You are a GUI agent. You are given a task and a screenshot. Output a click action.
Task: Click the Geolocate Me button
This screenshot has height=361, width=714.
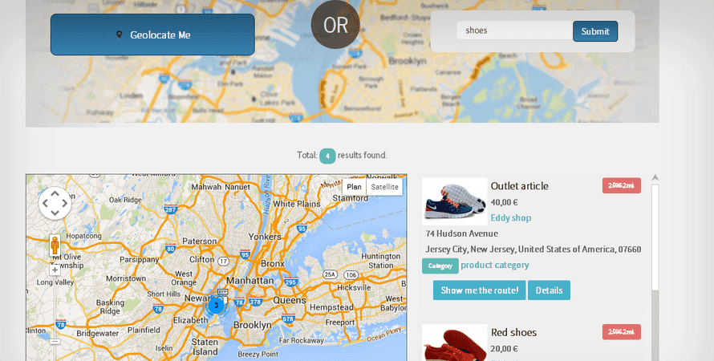pos(152,34)
